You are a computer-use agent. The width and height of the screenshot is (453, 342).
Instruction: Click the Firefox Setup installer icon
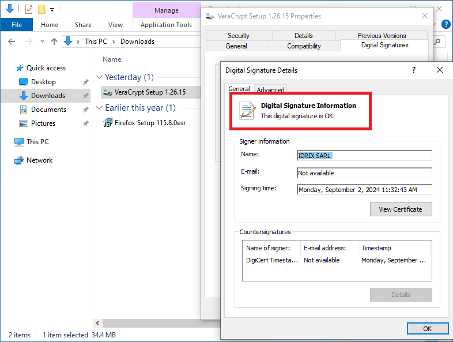coord(108,123)
